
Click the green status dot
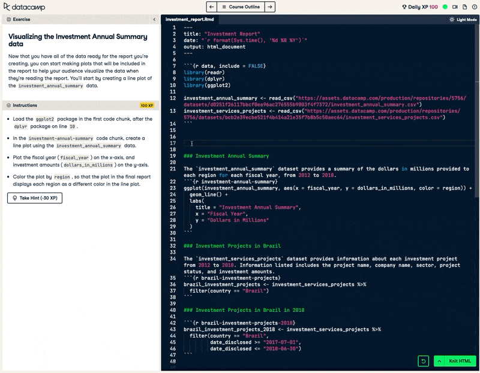[445, 7]
